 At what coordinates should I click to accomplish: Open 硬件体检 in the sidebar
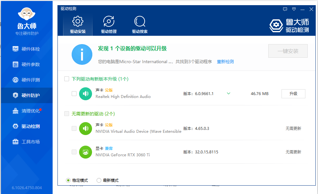tap(26, 49)
